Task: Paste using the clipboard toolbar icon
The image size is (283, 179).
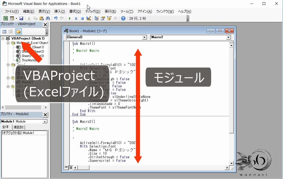Action: (42, 18)
